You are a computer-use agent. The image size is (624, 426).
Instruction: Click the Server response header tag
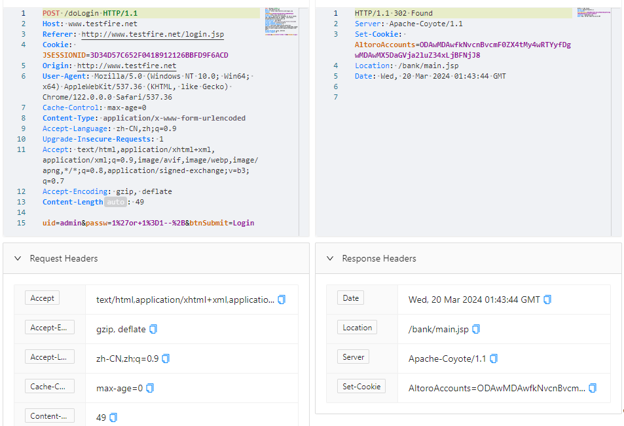pyautogui.click(x=353, y=357)
